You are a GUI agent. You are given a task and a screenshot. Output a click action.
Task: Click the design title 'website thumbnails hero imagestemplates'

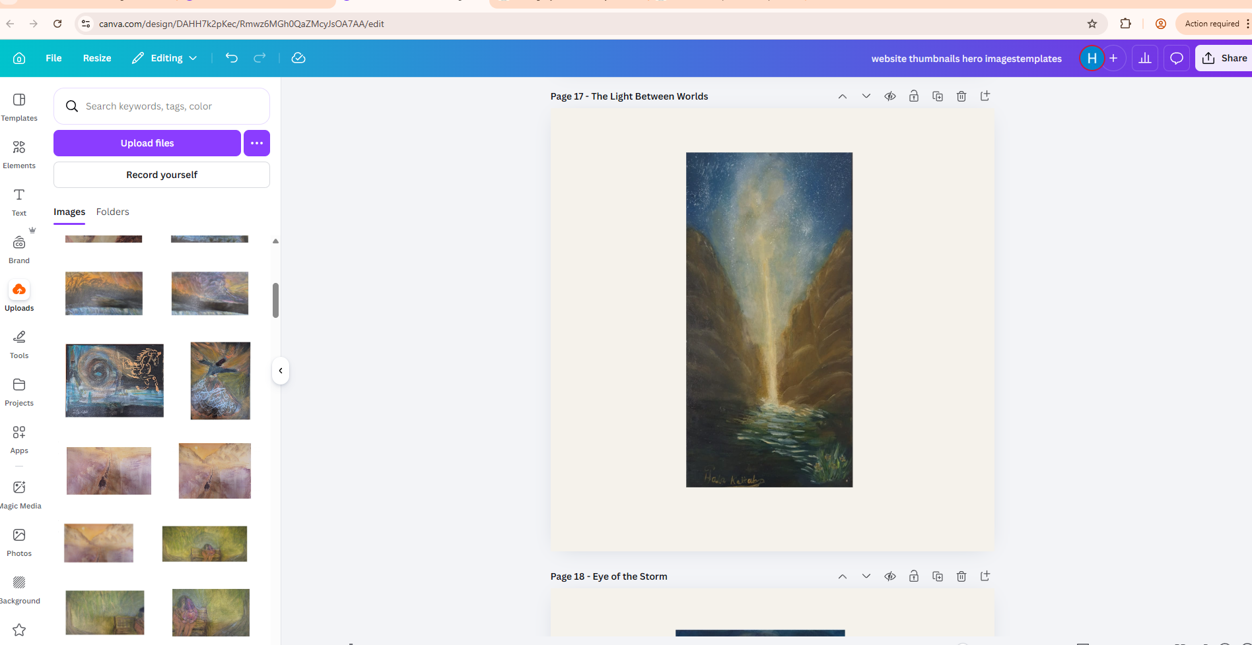(966, 59)
